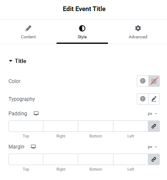Toggle Padding linked values chain button
Viewport: 167px width, 180px height.
154,126
